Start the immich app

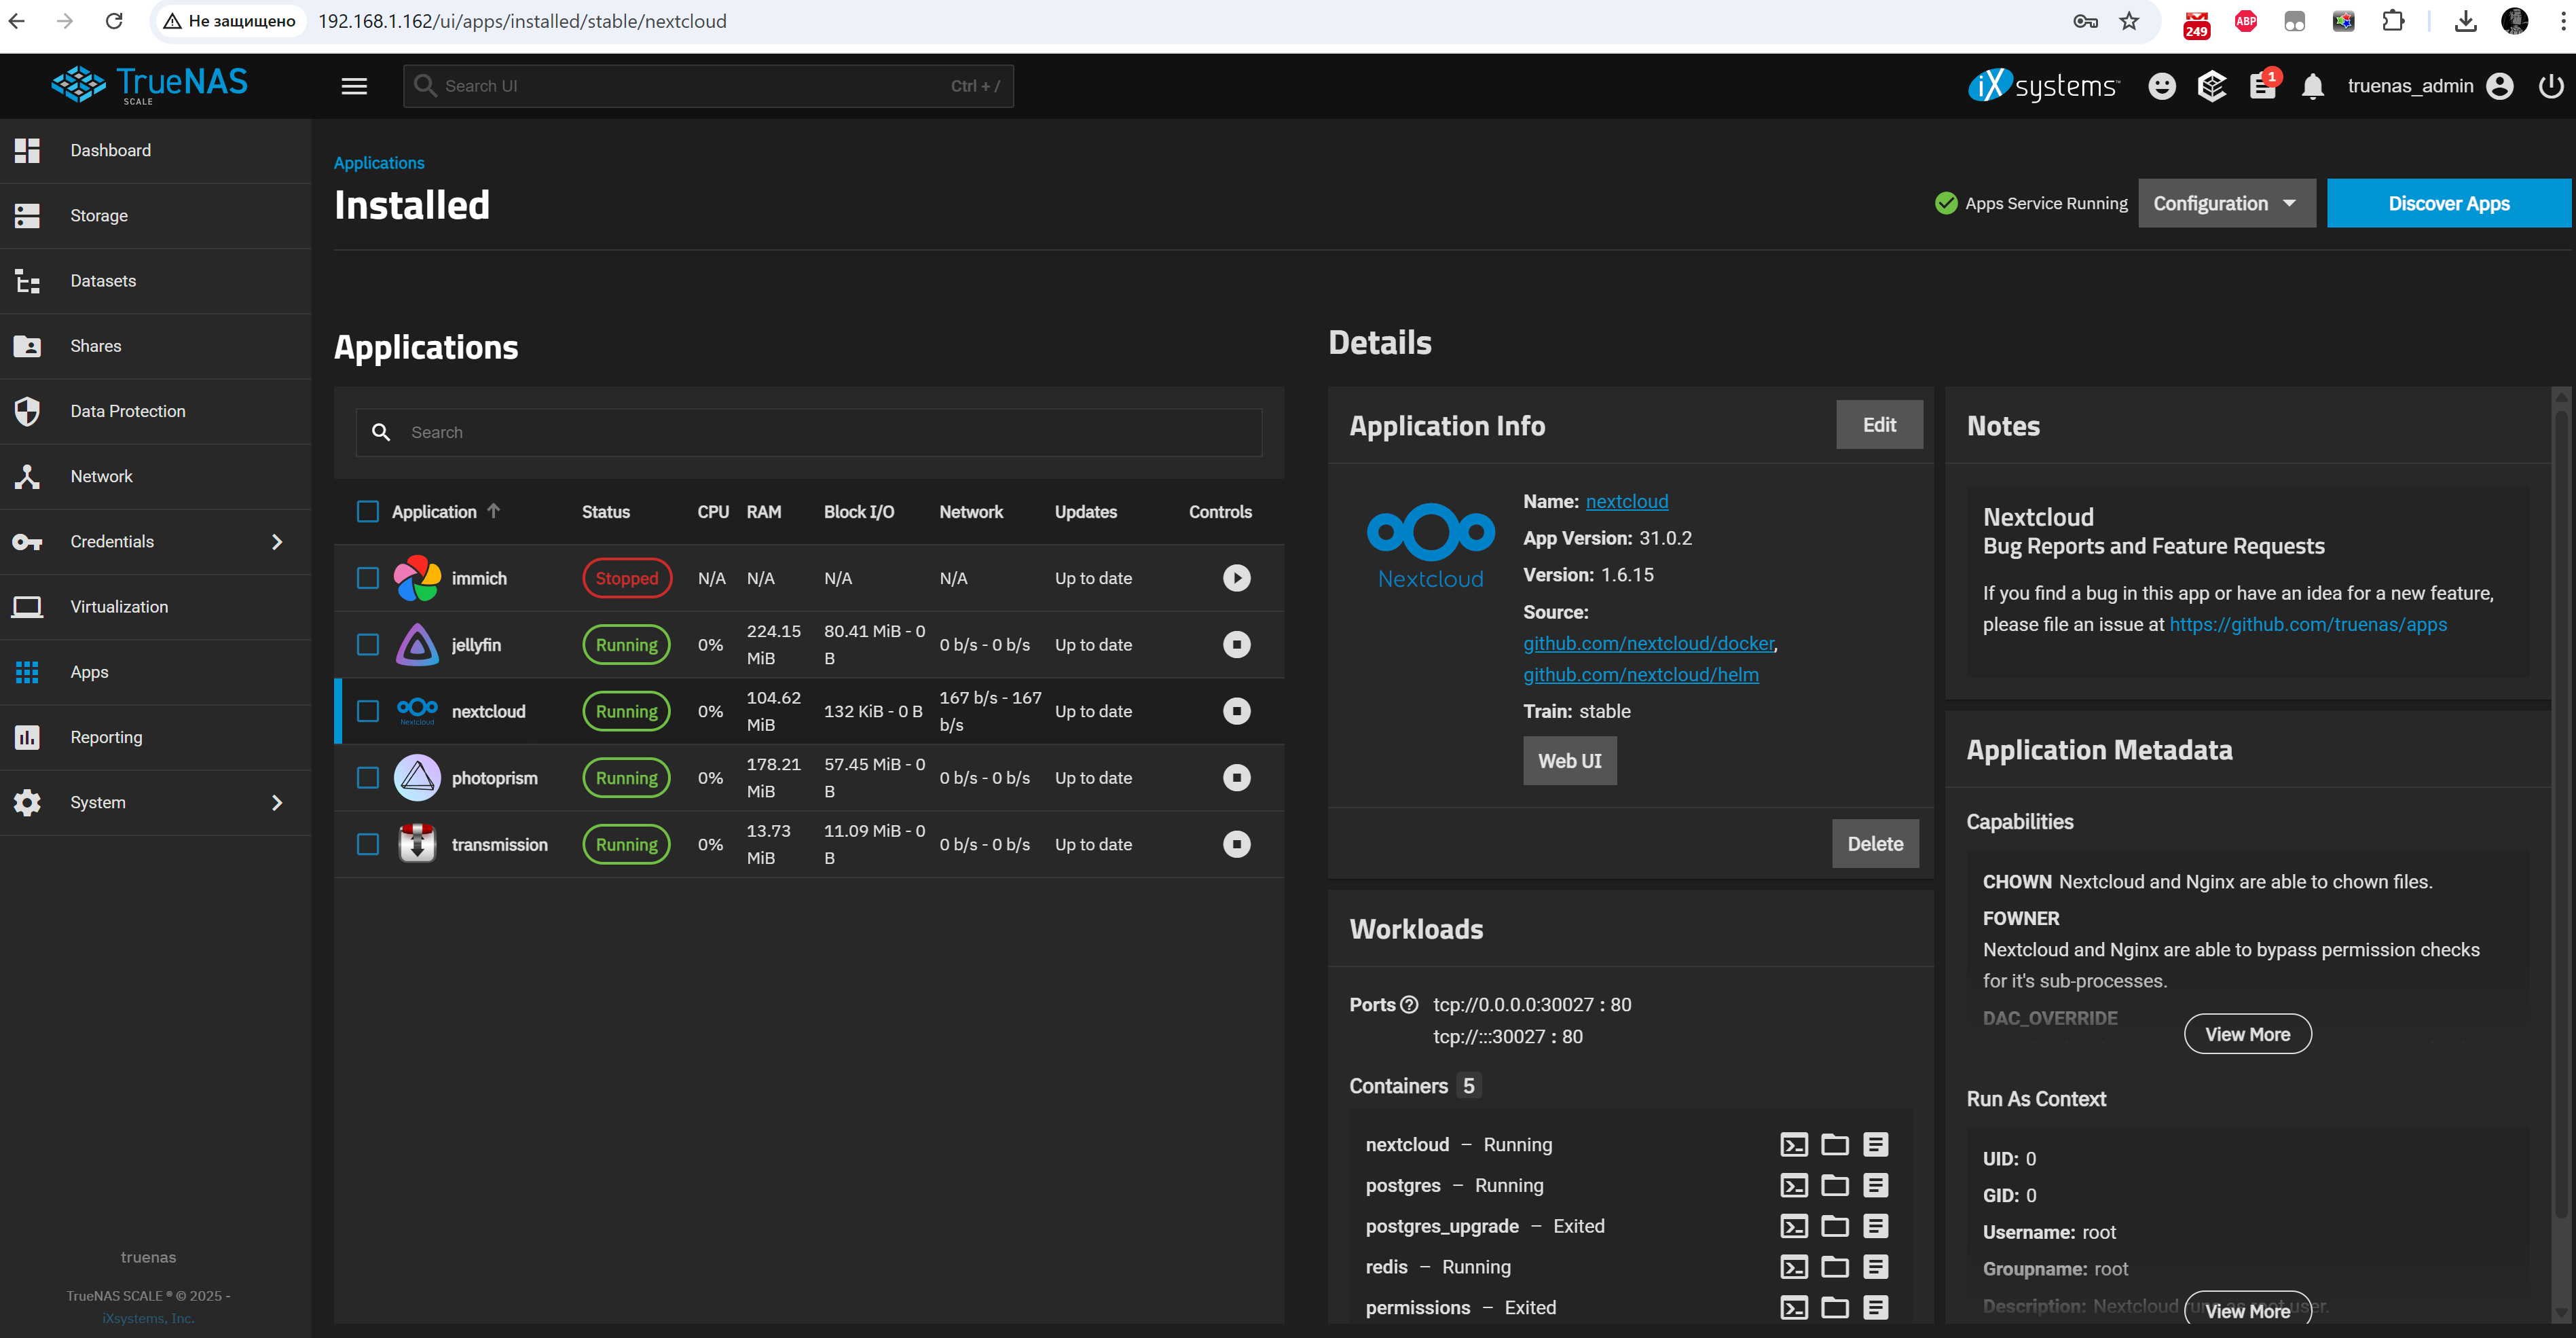[x=1236, y=578]
